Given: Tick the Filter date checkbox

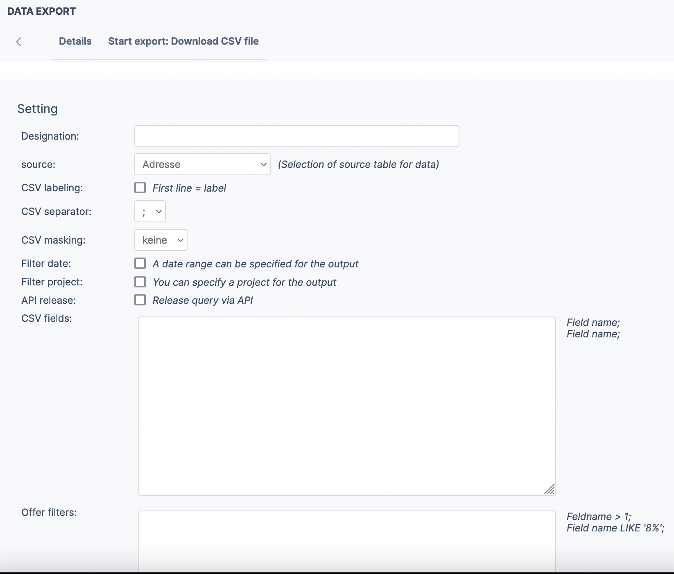Looking at the screenshot, I should 140,264.
